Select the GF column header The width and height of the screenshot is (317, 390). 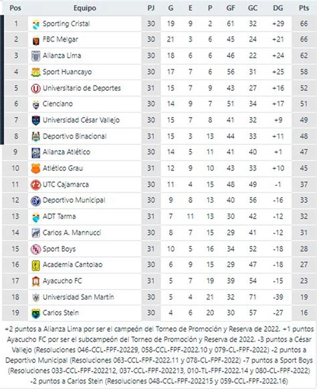point(231,8)
